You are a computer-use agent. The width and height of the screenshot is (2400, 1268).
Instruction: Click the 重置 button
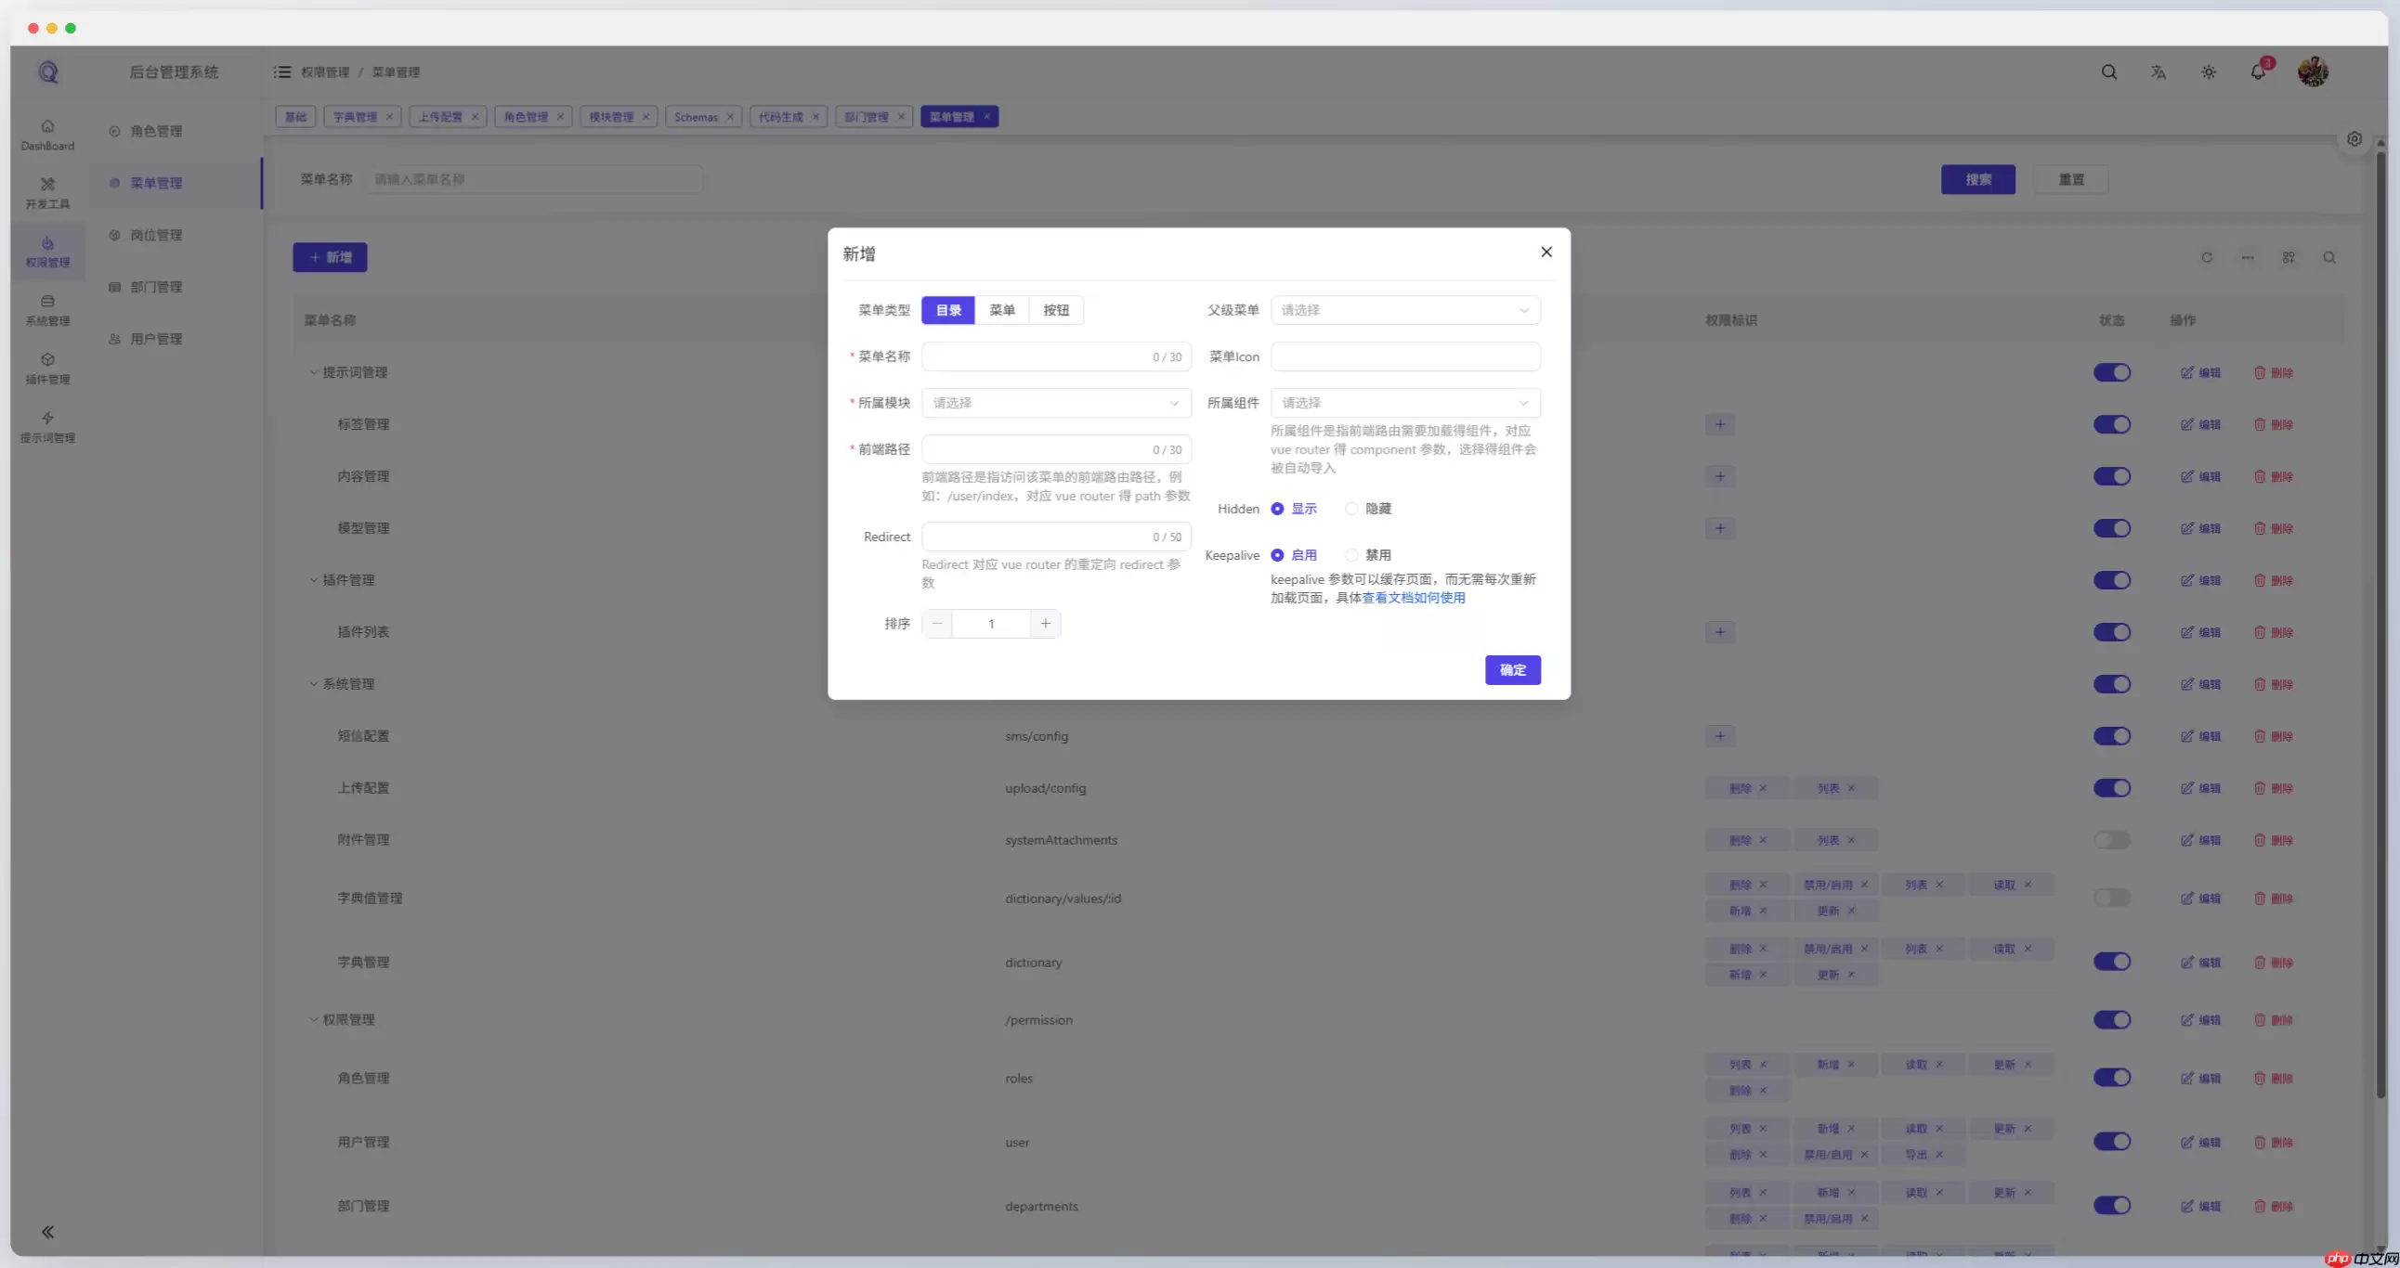point(2071,180)
